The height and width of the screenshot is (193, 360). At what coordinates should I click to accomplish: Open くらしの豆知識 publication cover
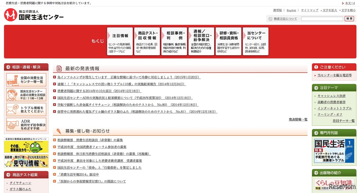tap(334, 185)
